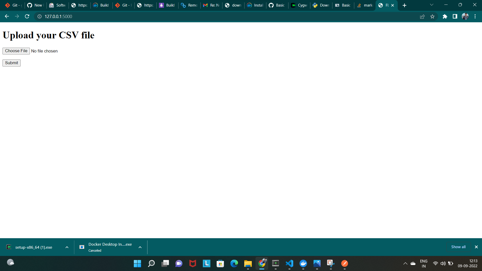Viewport: 482px width, 271px height.
Task: Bookmark this page with the star icon
Action: pyautogui.click(x=432, y=17)
